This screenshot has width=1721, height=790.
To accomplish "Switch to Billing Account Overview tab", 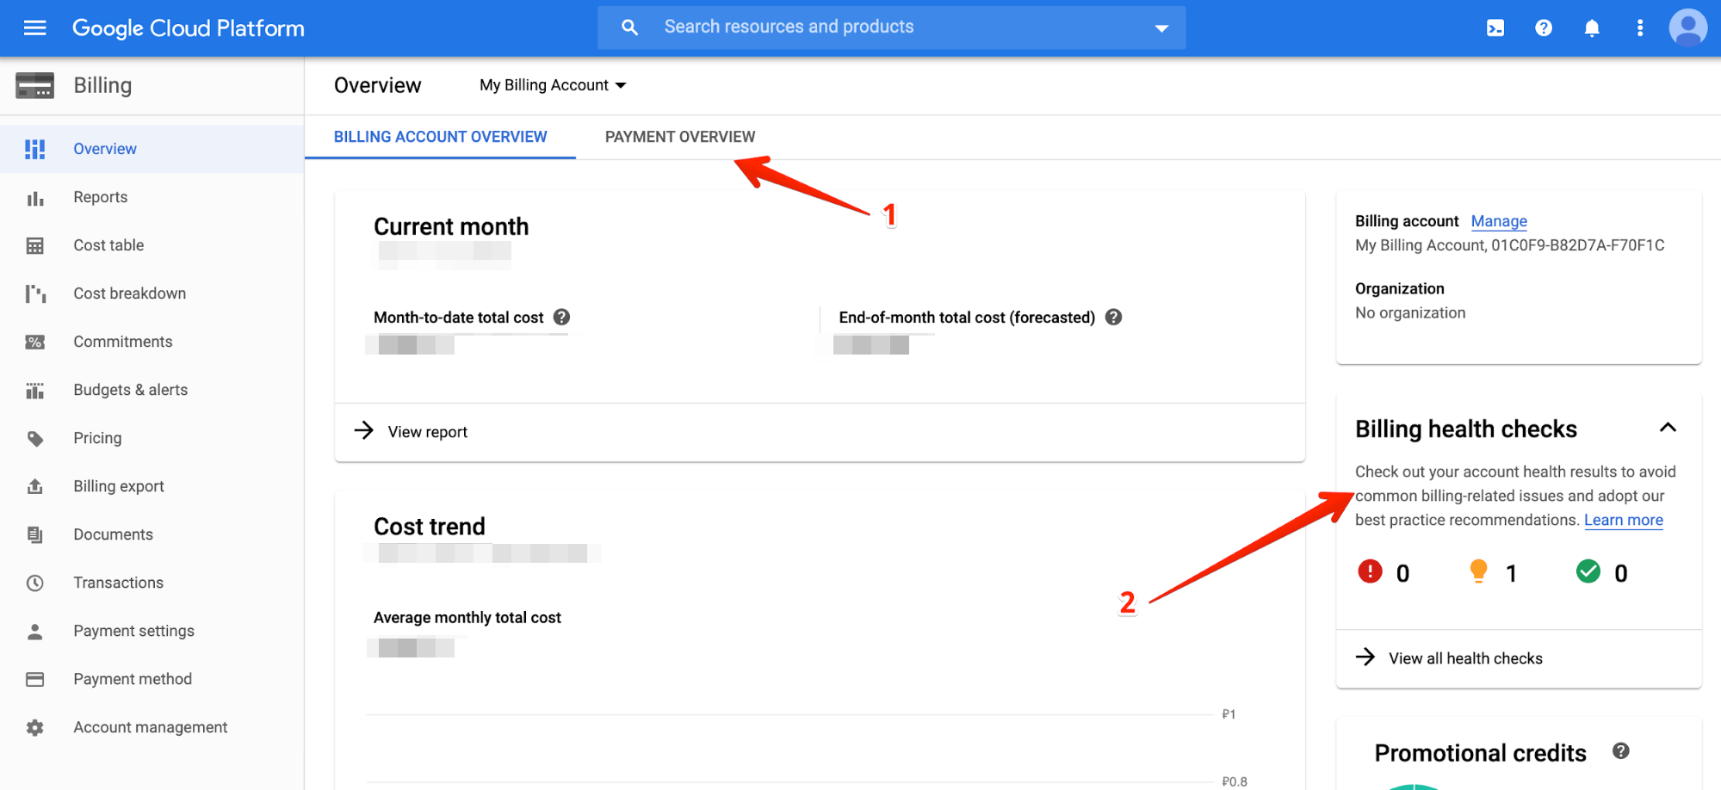I will [x=440, y=137].
